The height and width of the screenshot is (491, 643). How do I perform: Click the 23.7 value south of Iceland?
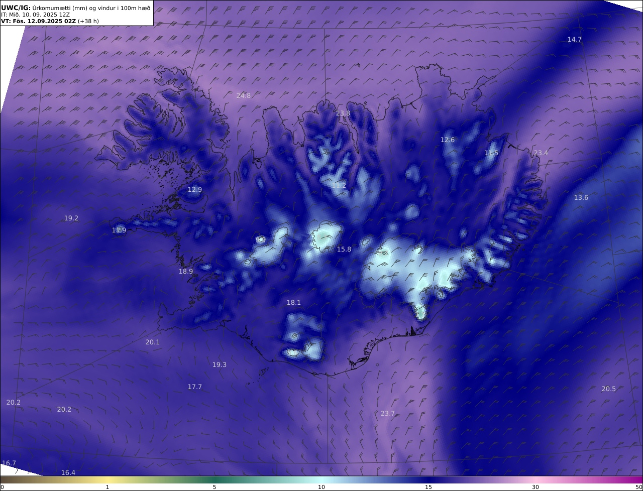pyautogui.click(x=388, y=414)
